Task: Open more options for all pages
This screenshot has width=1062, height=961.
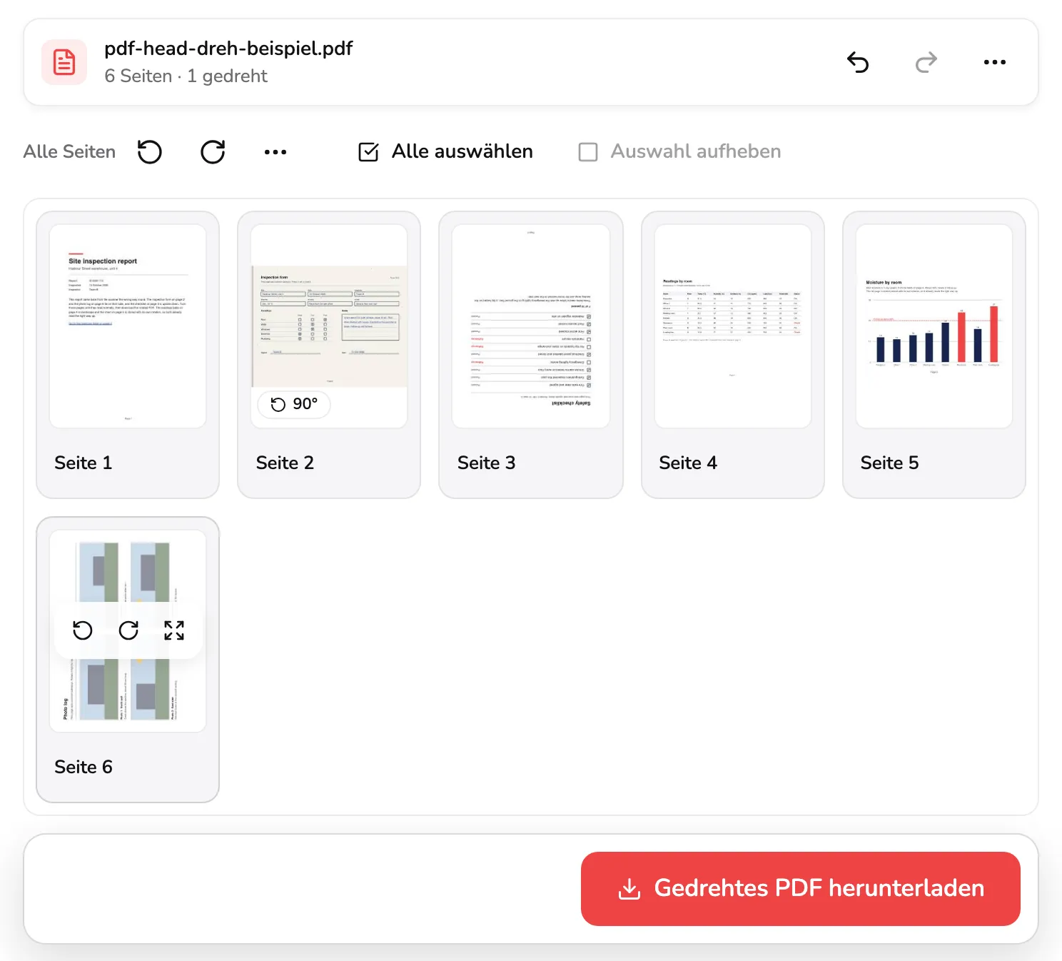Action: [275, 151]
